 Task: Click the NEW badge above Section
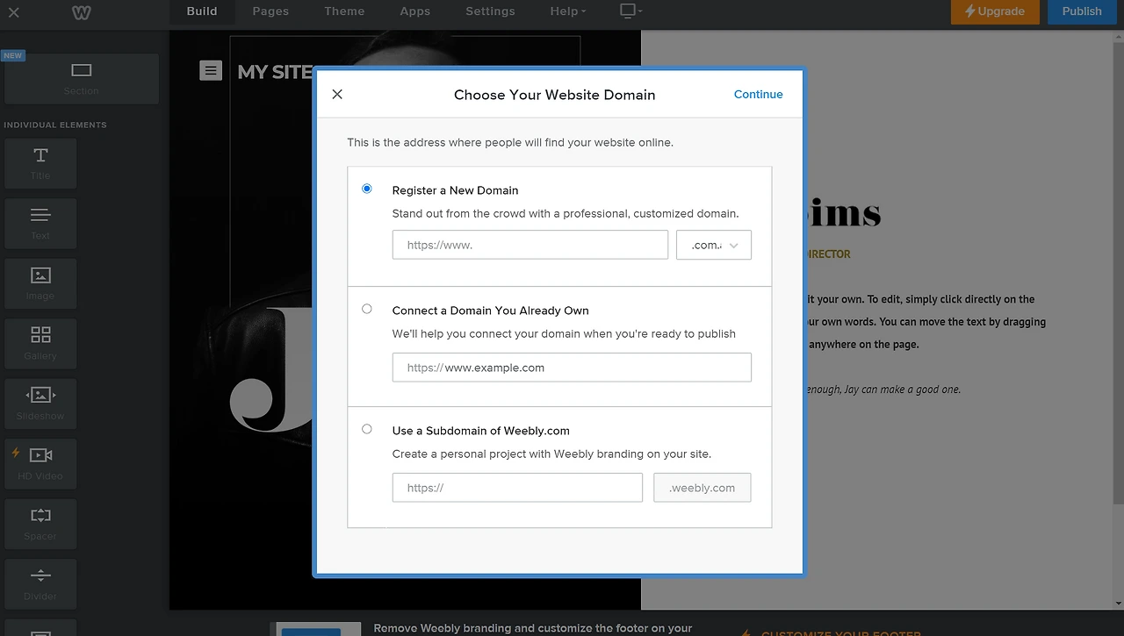pyautogui.click(x=12, y=55)
